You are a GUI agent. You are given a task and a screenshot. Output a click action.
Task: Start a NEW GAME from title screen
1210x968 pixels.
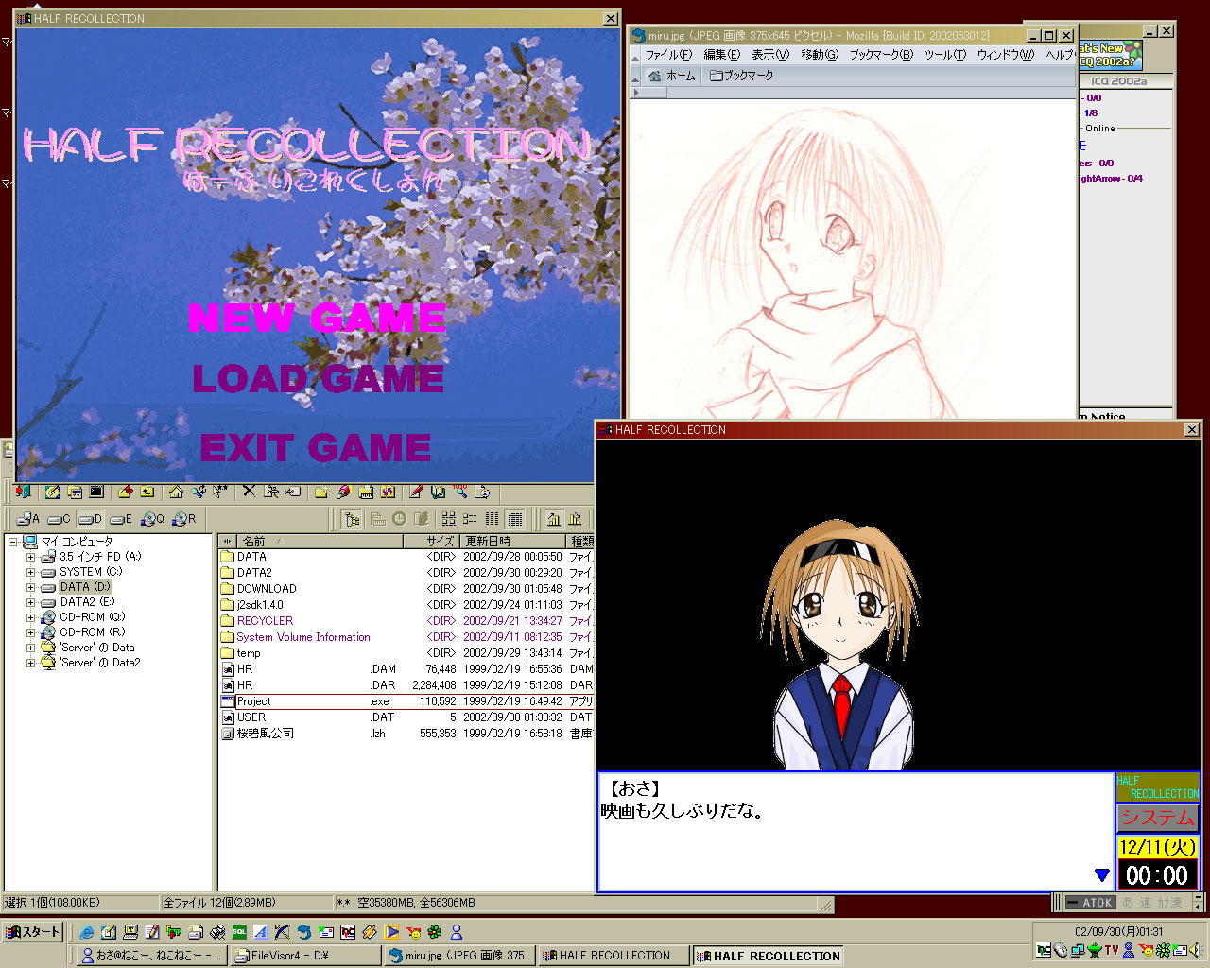(316, 318)
